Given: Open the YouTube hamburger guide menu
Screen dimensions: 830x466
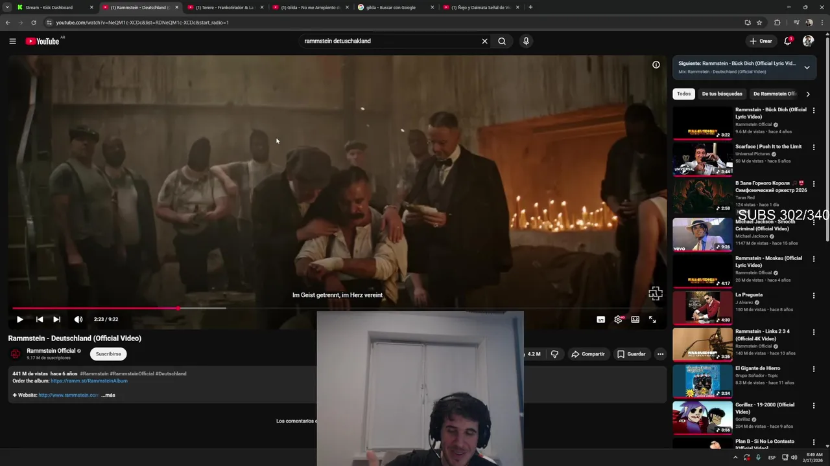Looking at the screenshot, I should (x=12, y=41).
